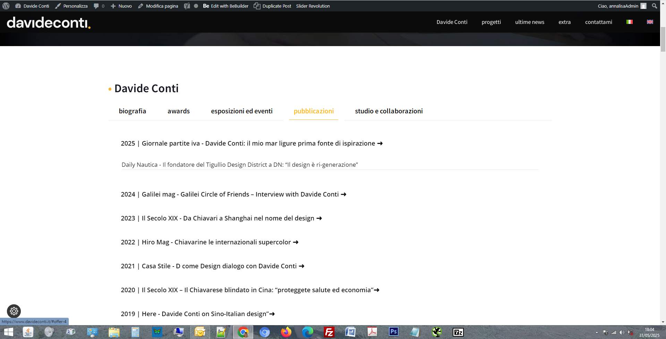Screen dimensions: 666x339
Task: Open the cookie settings gear icon
Action: coord(14,311)
